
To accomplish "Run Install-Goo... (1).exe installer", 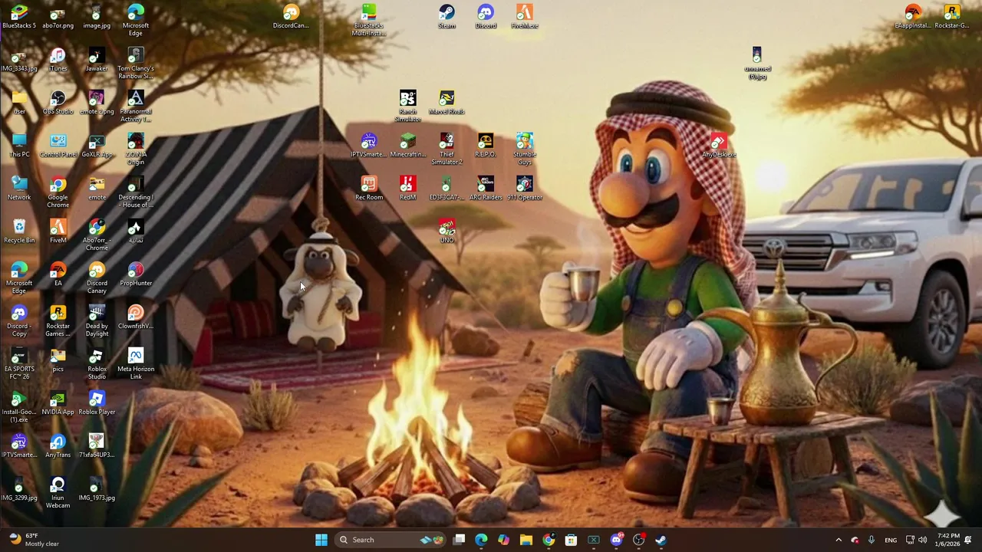I will [19, 407].
